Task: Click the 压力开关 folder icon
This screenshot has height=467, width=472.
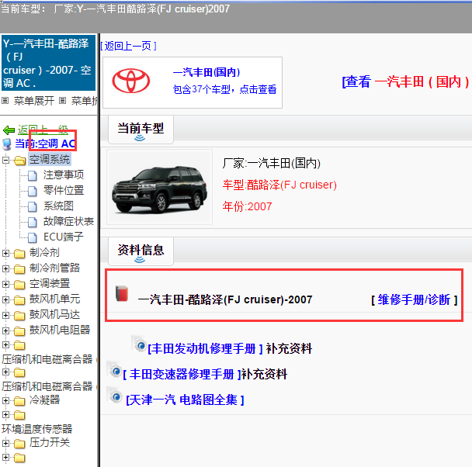Action: pyautogui.click(x=19, y=444)
